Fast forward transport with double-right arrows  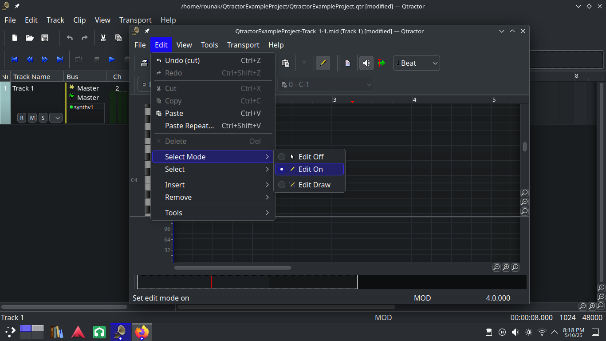pos(45,59)
